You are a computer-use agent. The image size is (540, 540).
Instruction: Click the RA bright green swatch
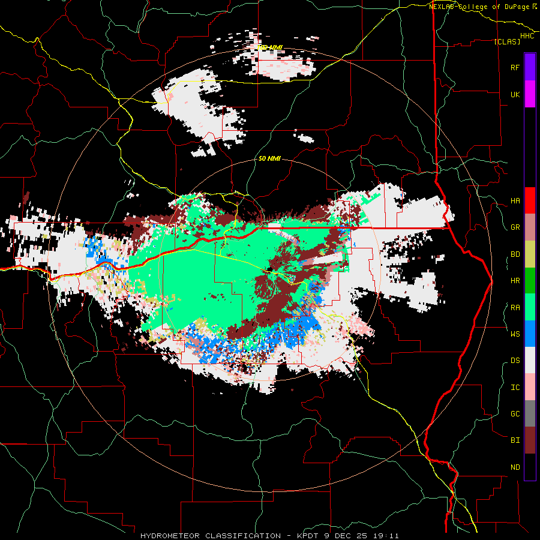pos(530,307)
